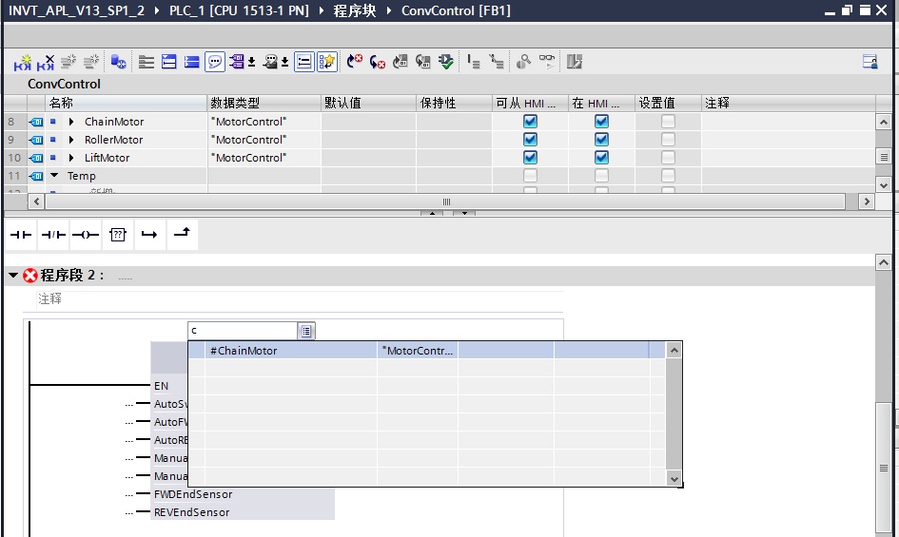Toggle the free-form comments speech bubble icon
The height and width of the screenshot is (537, 899).
pos(214,62)
